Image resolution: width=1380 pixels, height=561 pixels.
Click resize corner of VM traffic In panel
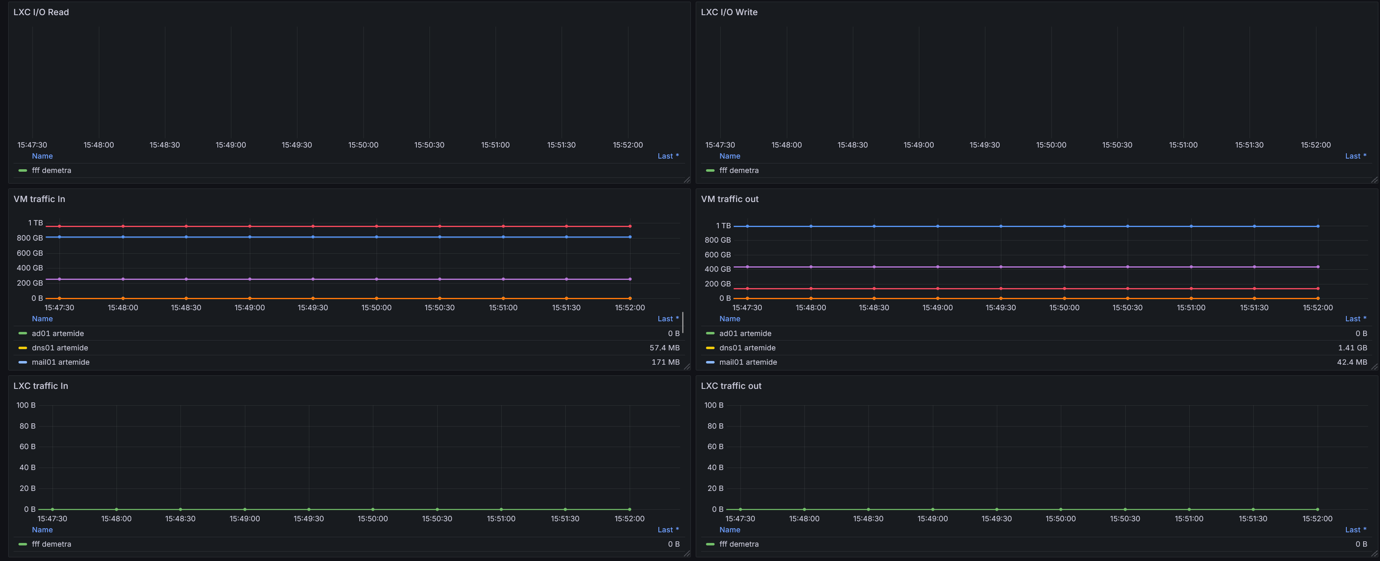pyautogui.click(x=687, y=367)
